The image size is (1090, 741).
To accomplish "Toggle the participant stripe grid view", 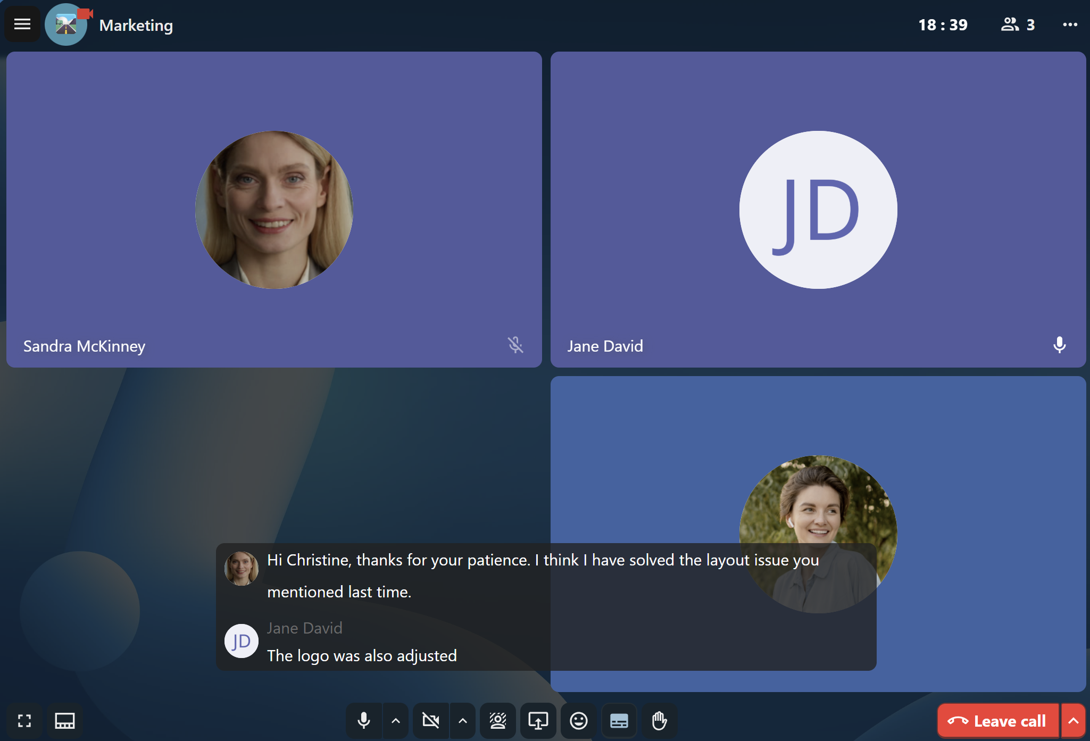I will pos(65,721).
